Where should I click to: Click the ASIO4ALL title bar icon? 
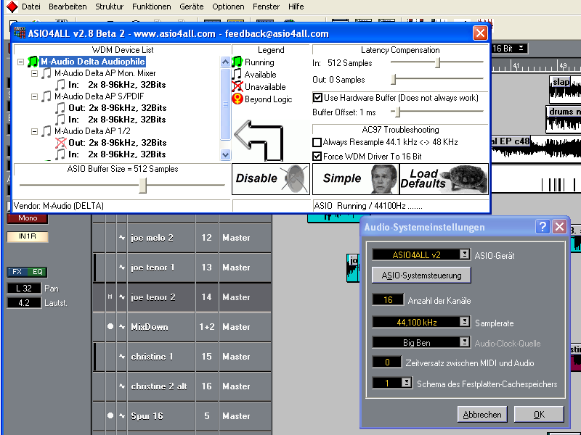[20, 33]
